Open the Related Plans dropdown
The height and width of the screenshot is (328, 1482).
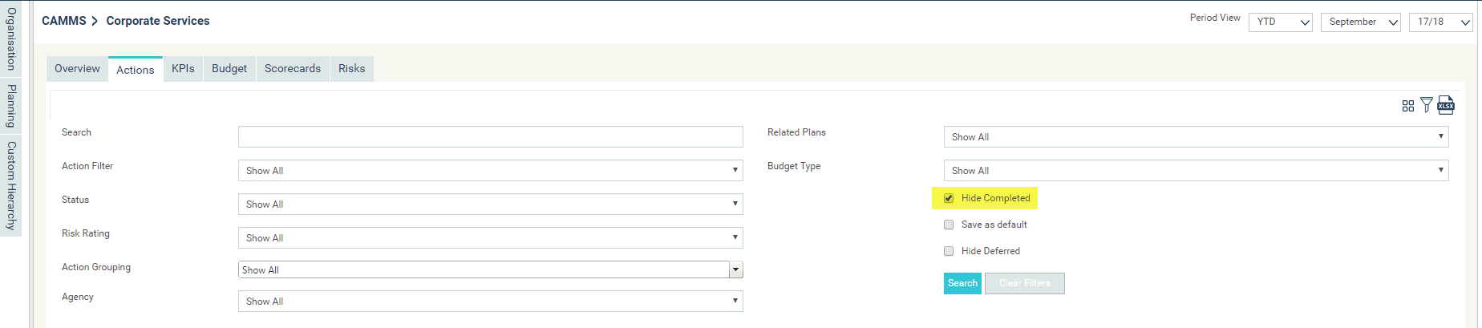[1197, 137]
